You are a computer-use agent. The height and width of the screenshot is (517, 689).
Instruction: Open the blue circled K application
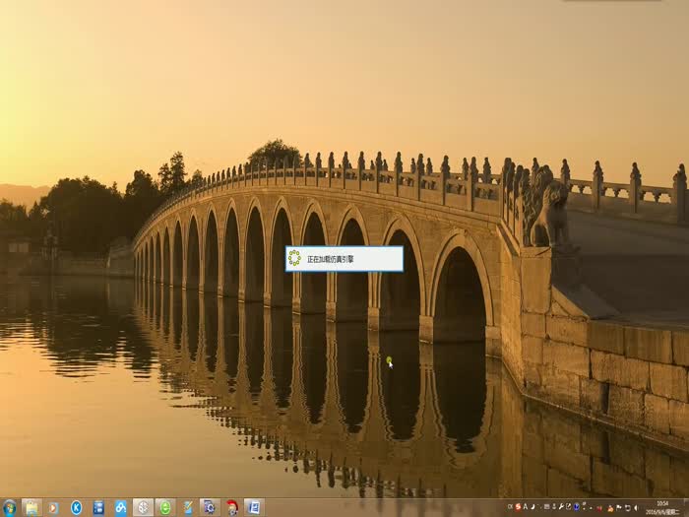76,507
